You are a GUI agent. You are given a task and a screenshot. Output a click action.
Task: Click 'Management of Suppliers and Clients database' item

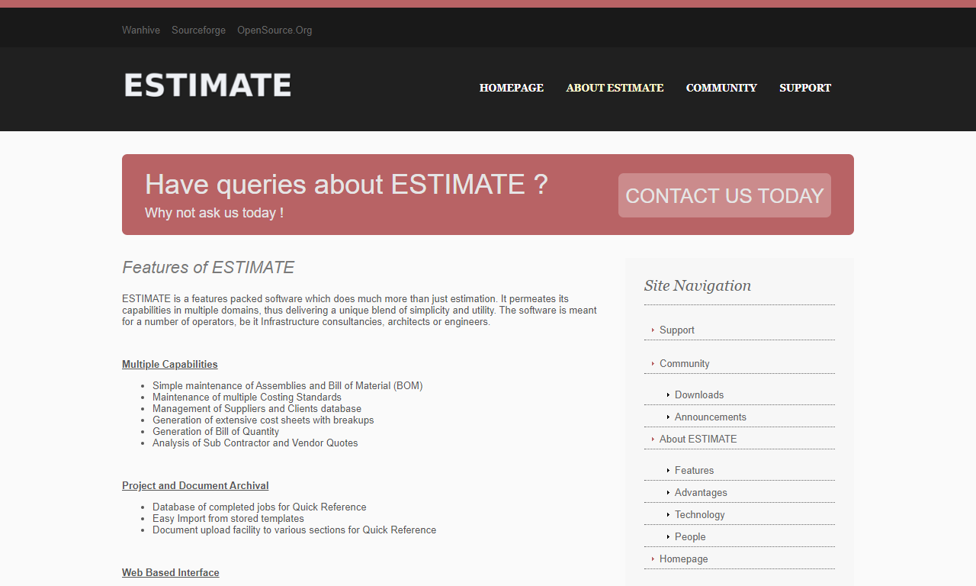coord(257,409)
